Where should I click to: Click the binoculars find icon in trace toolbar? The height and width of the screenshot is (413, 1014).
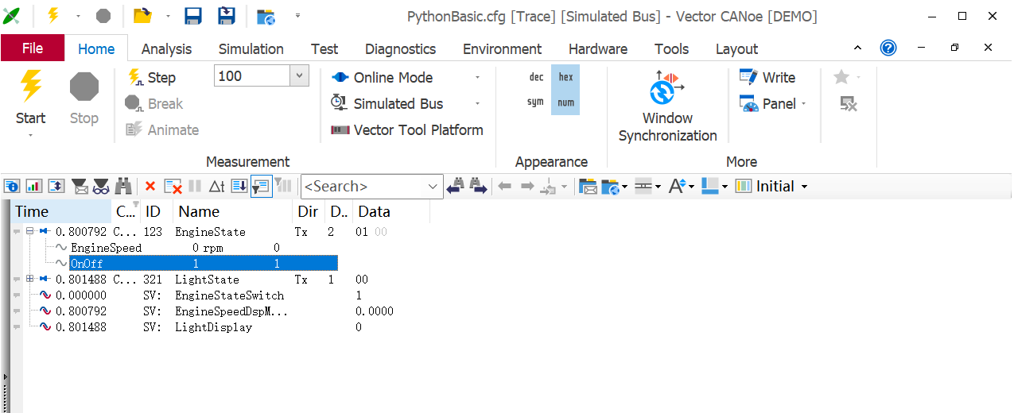(123, 186)
